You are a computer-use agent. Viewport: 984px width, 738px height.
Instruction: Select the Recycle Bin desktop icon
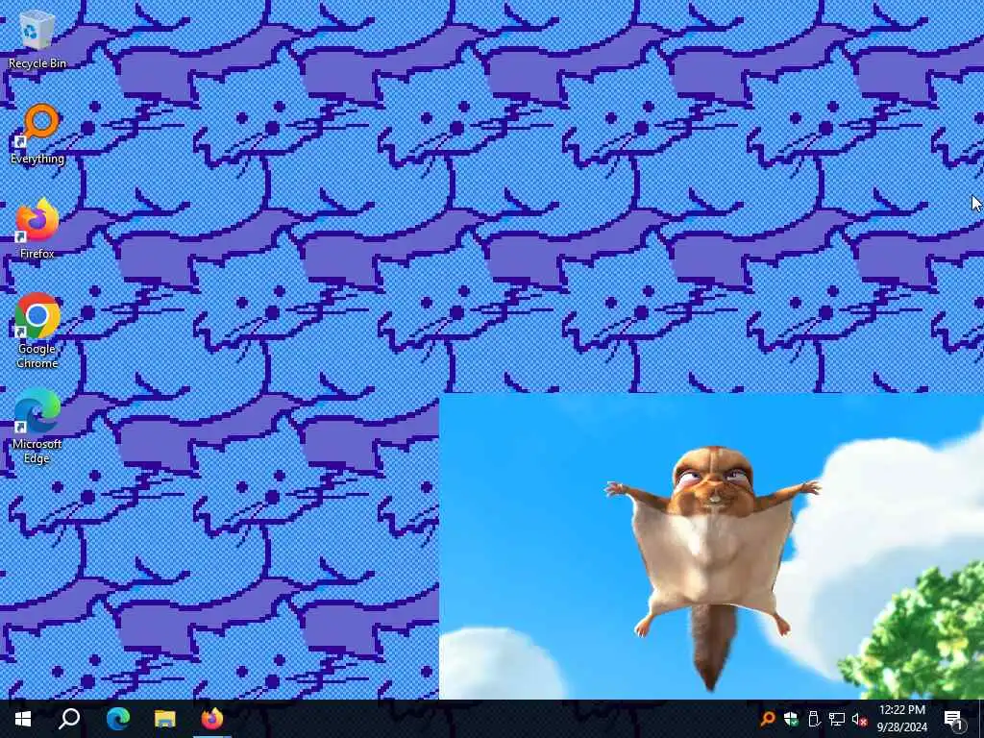pos(37,38)
